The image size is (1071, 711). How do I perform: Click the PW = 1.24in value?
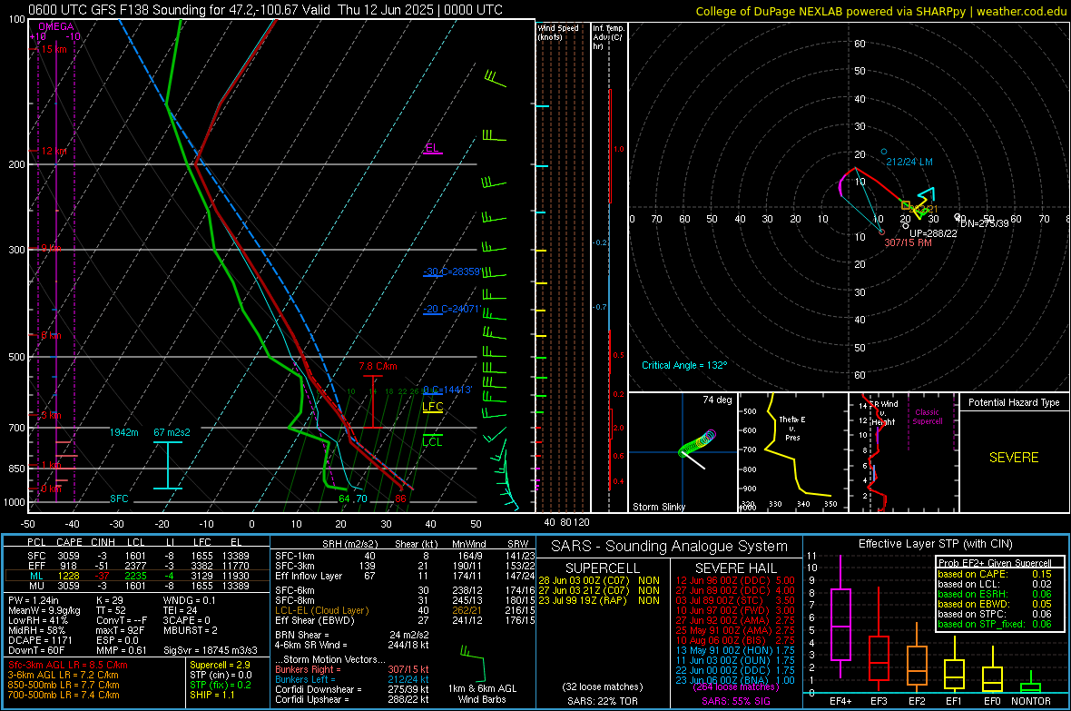[34, 600]
